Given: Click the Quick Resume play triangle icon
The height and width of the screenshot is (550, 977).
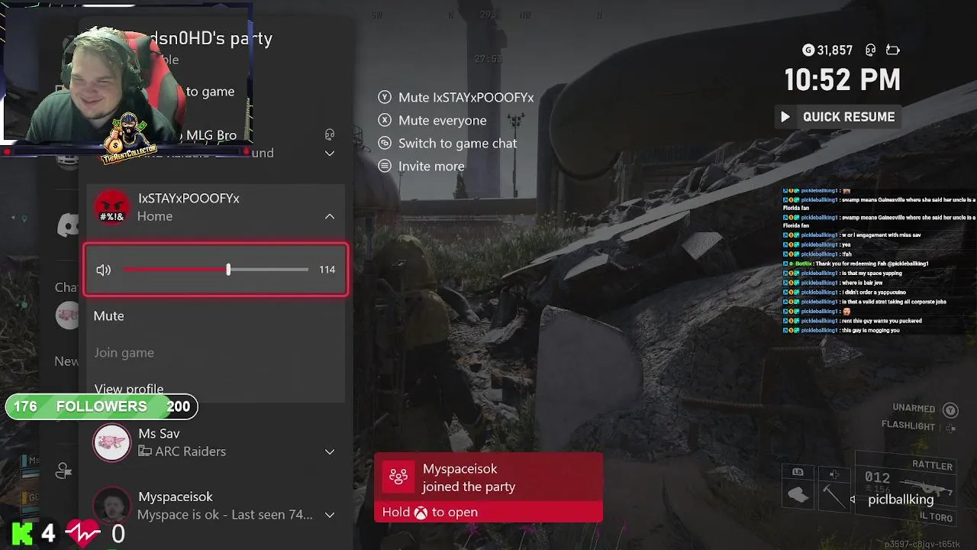Looking at the screenshot, I should coord(785,117).
